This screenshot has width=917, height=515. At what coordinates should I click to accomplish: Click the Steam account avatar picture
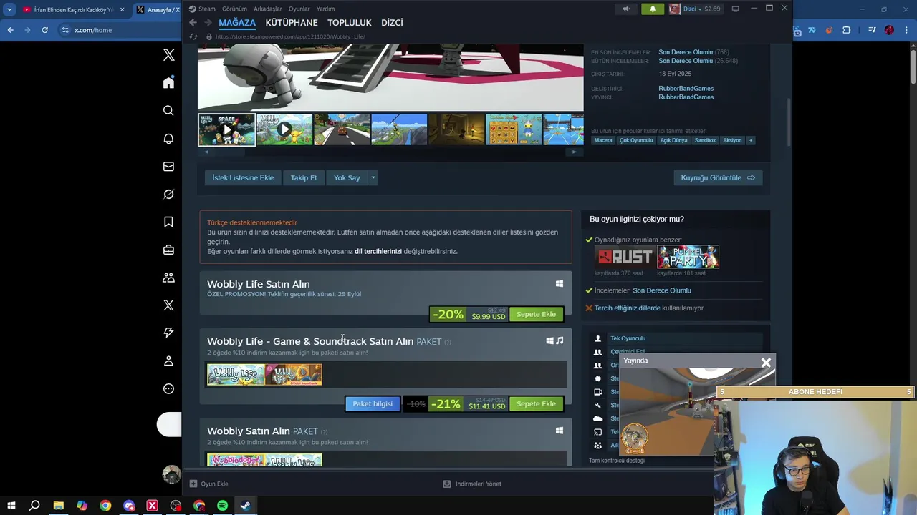(674, 9)
